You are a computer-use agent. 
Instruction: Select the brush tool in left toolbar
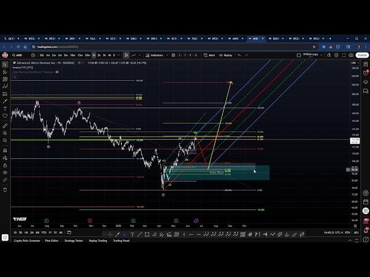[x=5, y=102]
